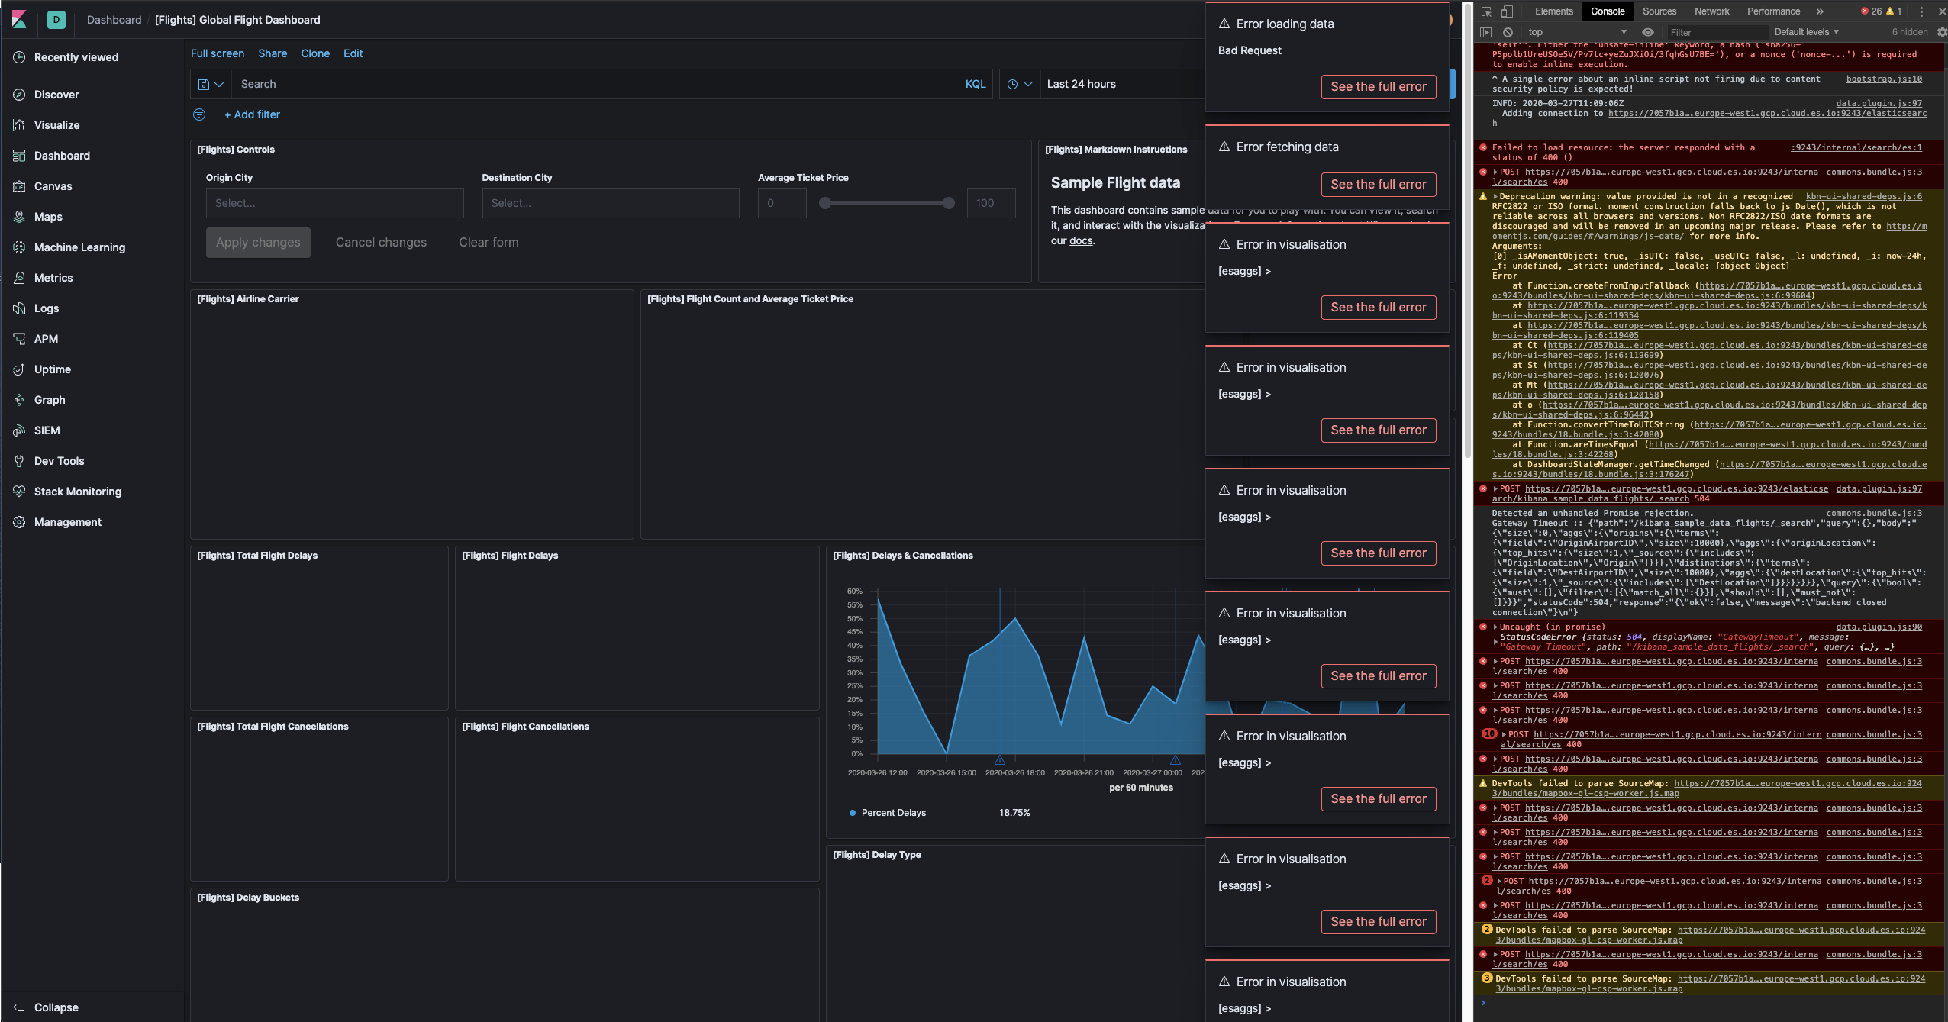The image size is (1948, 1022).
Task: Open the saved query menu dropdown
Action: (x=211, y=84)
